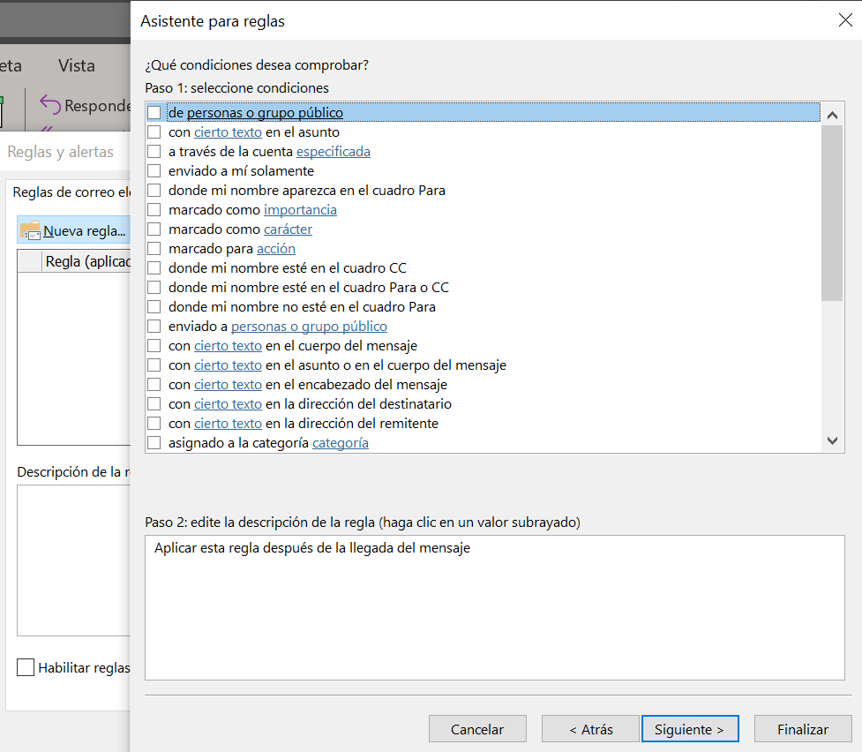
Task: Click 'Aplicar esta regla después de la llegada del mensaje' text
Action: tap(312, 548)
